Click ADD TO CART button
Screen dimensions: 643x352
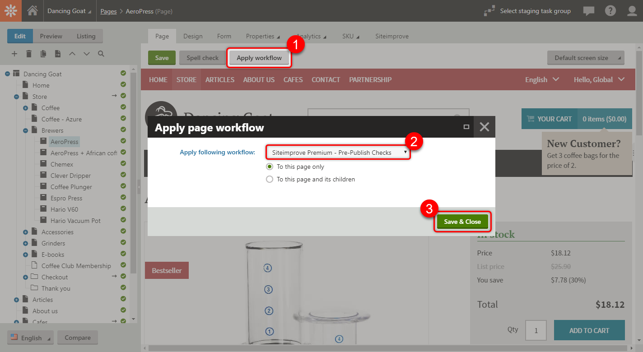point(589,330)
